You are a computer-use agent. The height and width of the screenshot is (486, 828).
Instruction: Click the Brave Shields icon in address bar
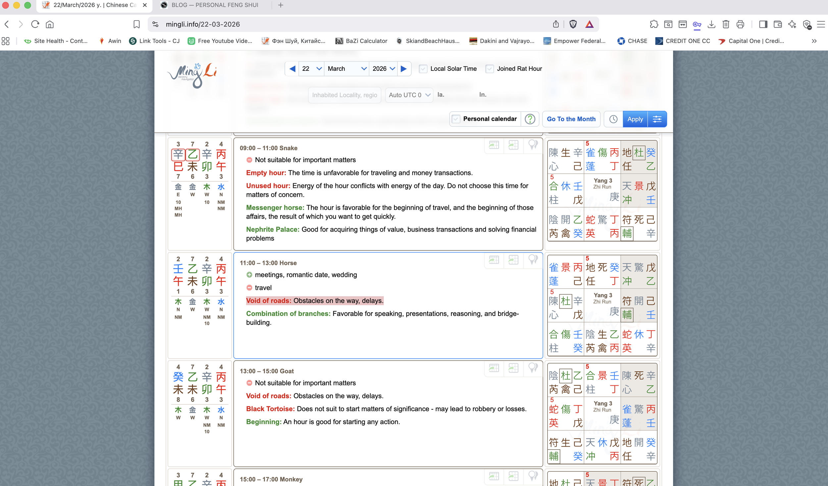click(x=573, y=24)
